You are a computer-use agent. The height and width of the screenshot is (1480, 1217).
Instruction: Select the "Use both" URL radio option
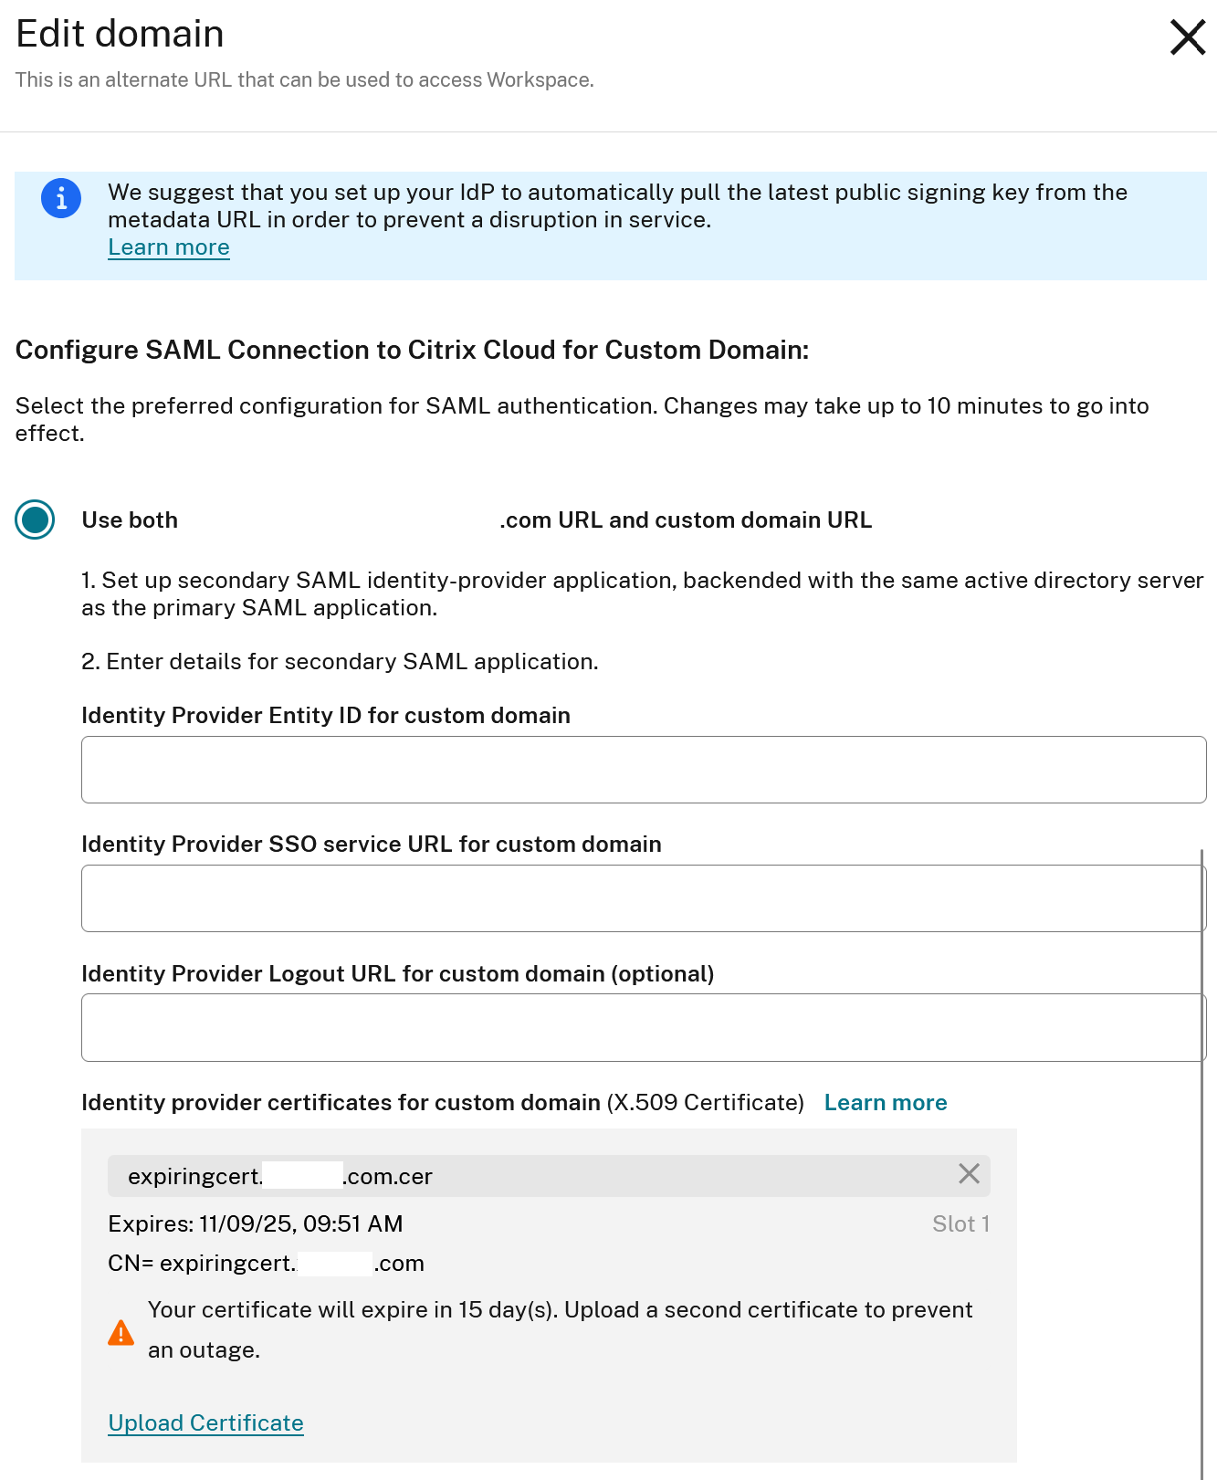click(35, 520)
